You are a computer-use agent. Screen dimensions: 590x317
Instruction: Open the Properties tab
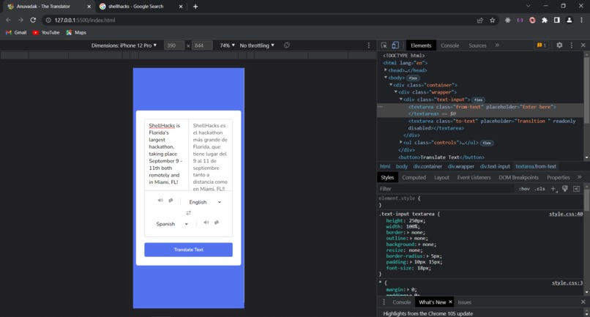(559, 177)
